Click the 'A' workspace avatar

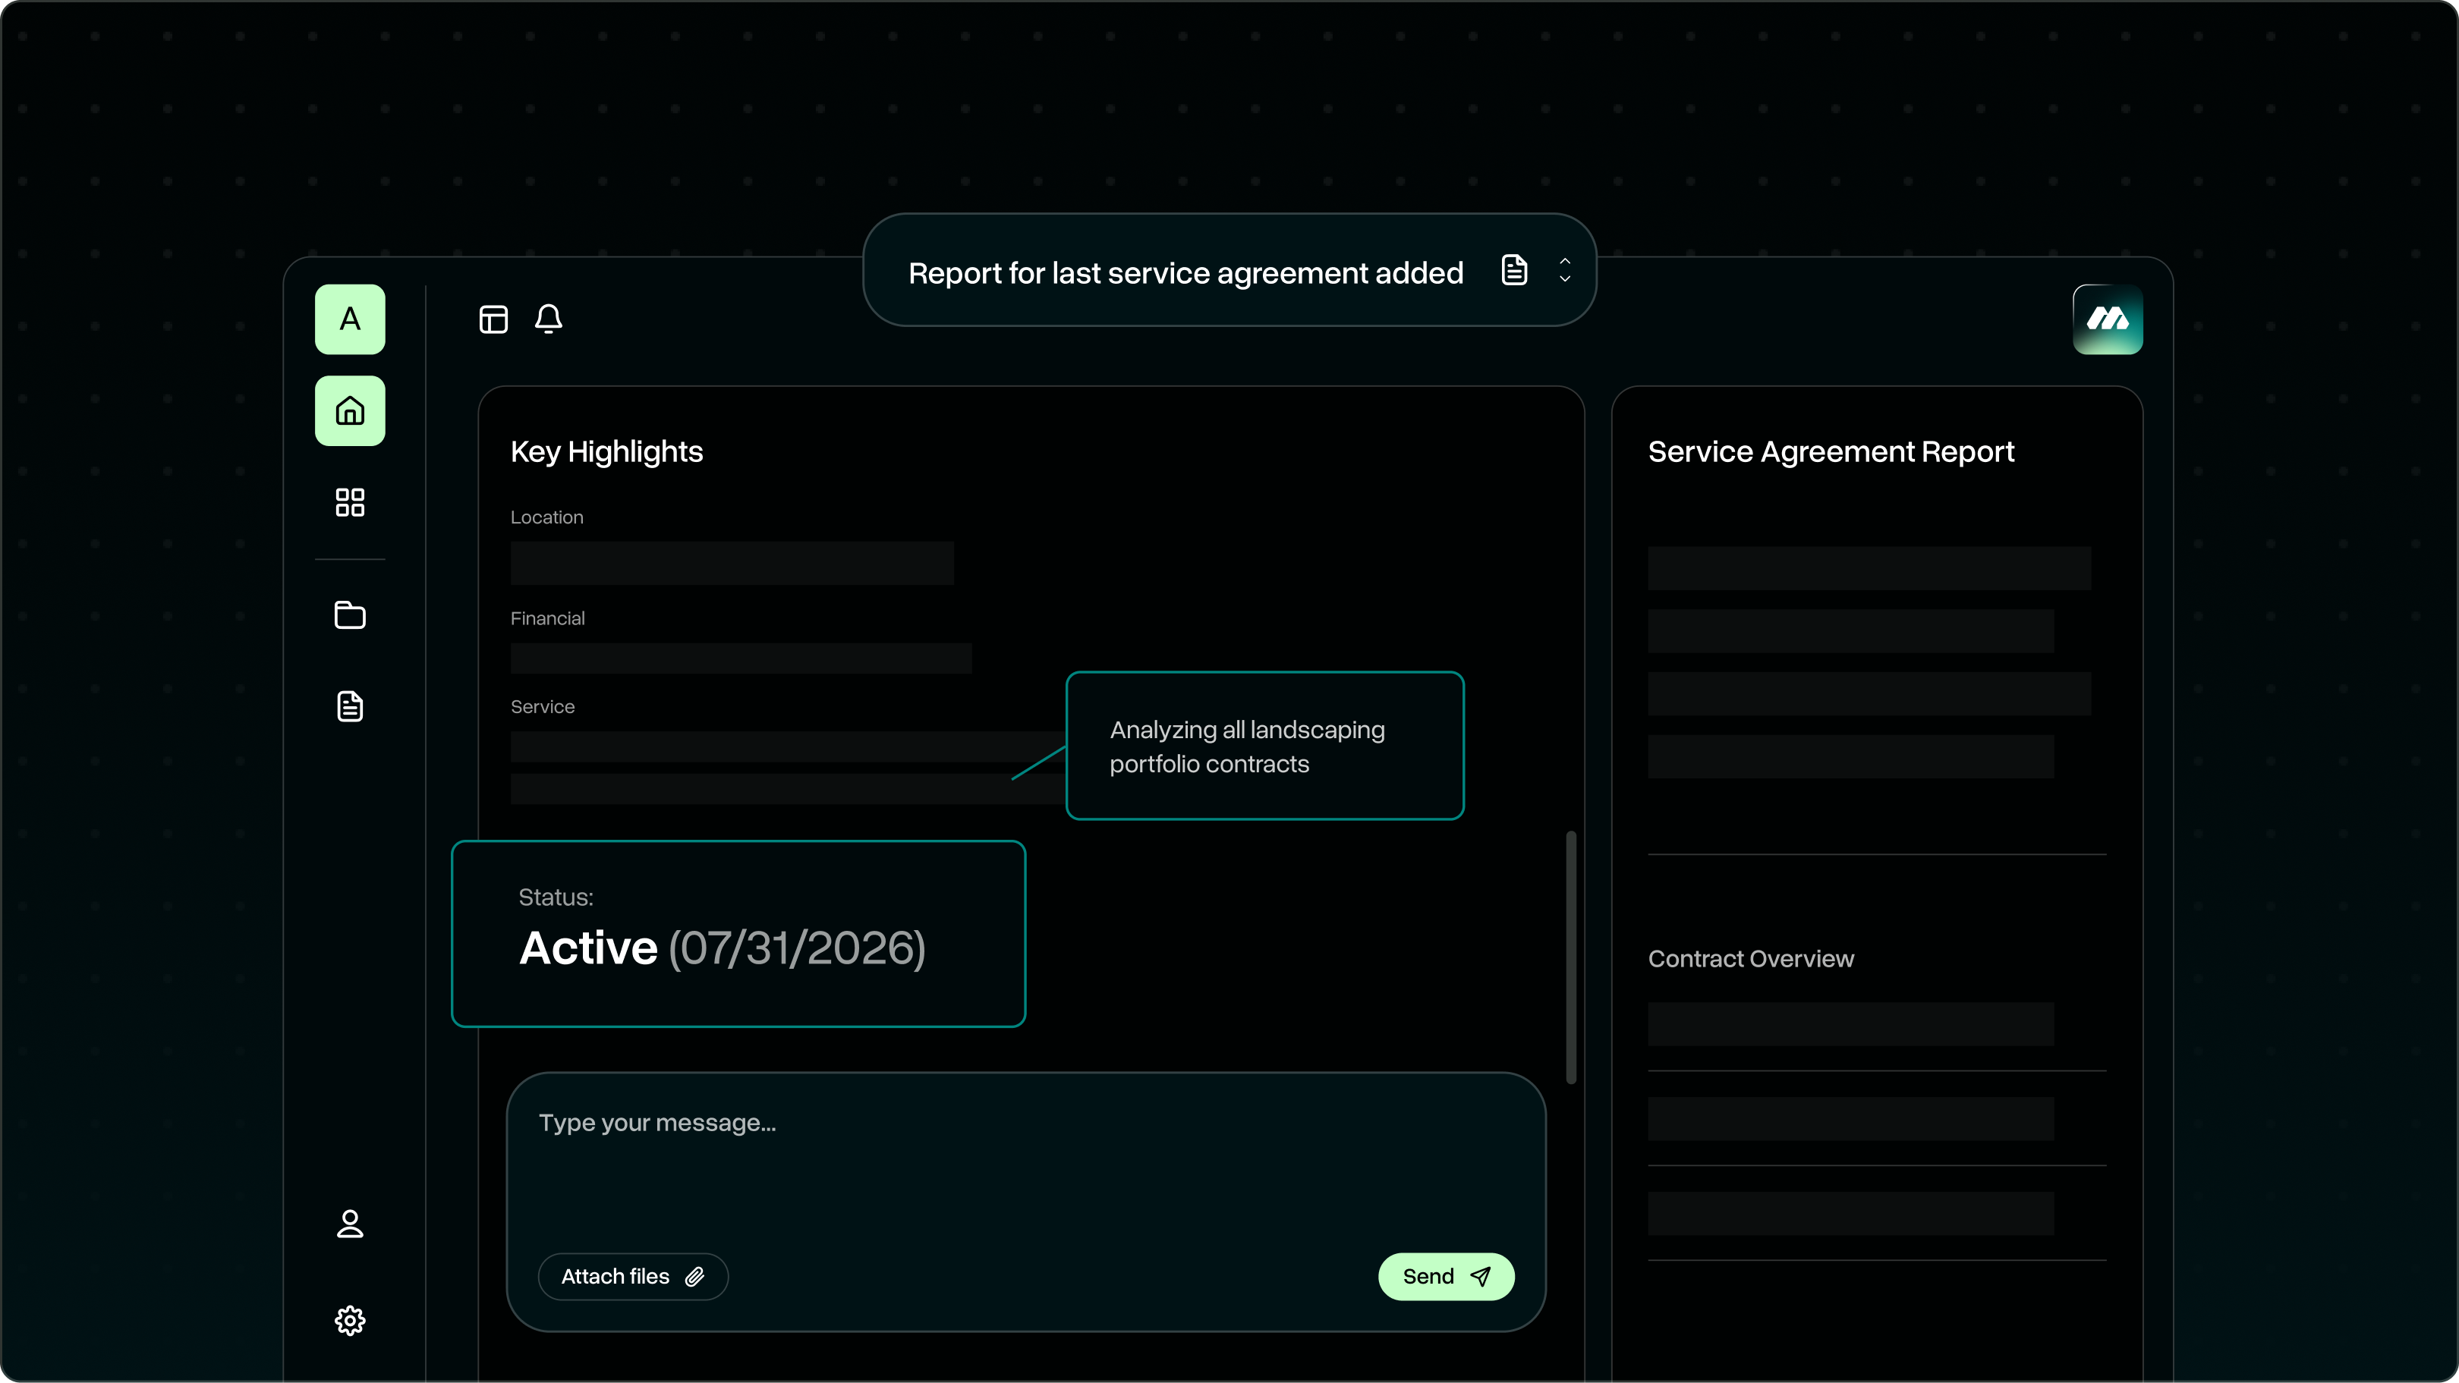click(349, 319)
